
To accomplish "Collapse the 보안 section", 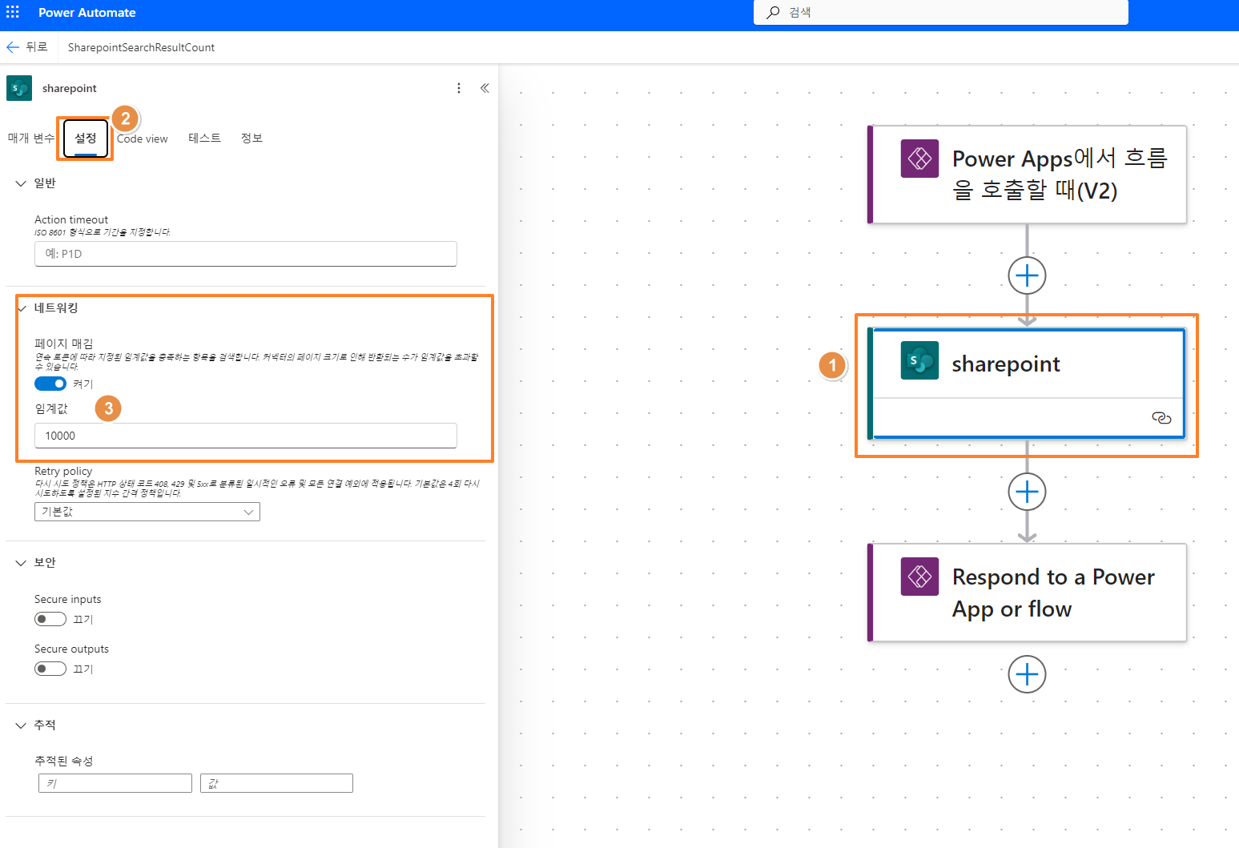I will (21, 563).
